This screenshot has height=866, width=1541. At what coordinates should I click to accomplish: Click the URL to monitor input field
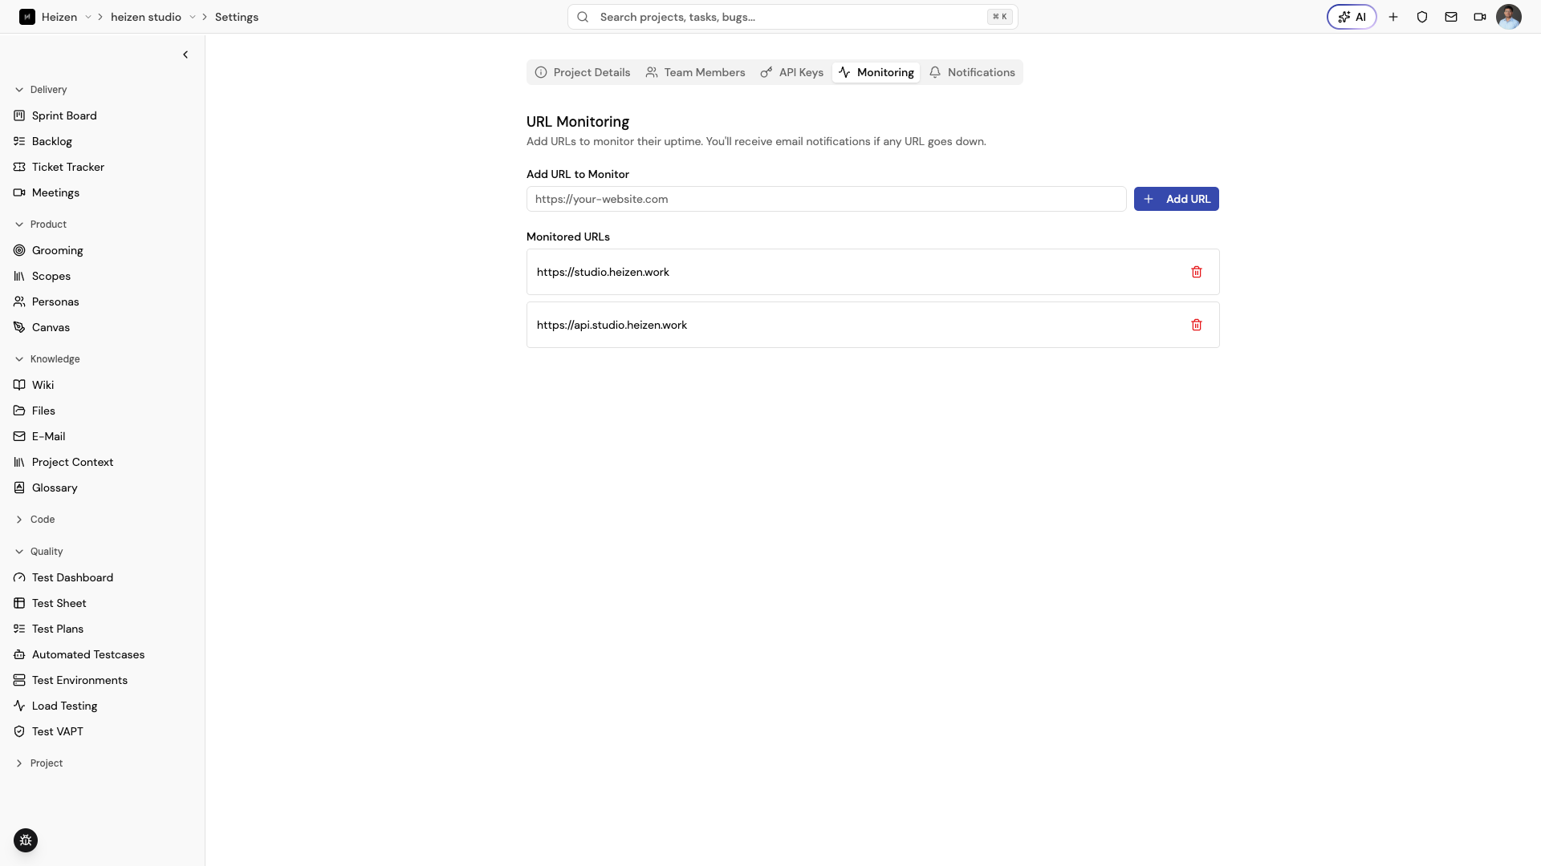click(x=827, y=199)
